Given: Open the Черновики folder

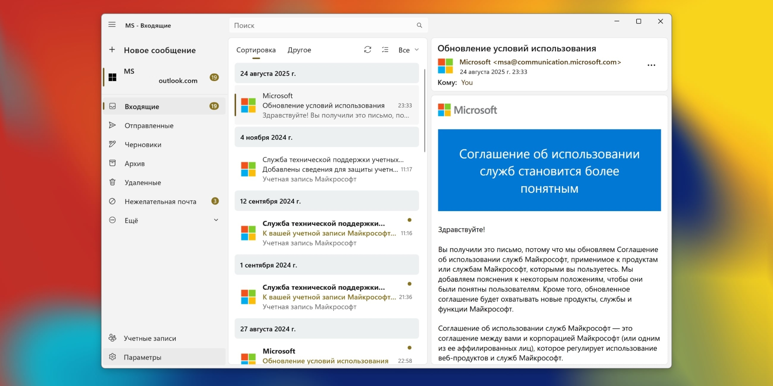Looking at the screenshot, I should point(143,144).
